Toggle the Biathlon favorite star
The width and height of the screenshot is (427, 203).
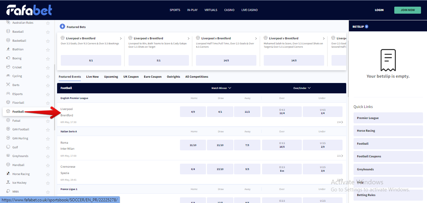(48, 50)
